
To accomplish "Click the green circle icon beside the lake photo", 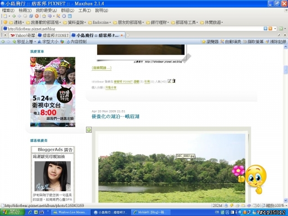I will click(89, 130).
